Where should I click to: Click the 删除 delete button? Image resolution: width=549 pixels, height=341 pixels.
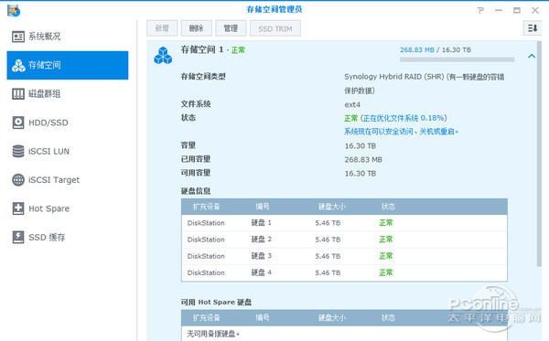pyautogui.click(x=197, y=28)
